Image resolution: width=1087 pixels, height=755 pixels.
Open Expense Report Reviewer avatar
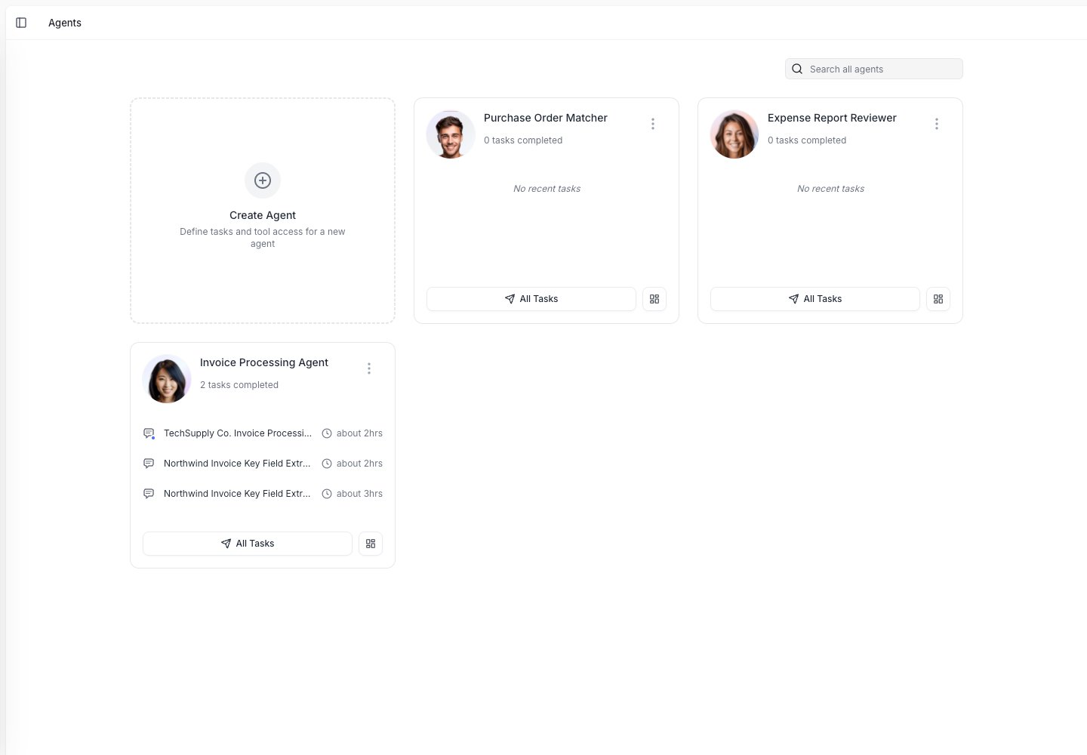click(734, 134)
